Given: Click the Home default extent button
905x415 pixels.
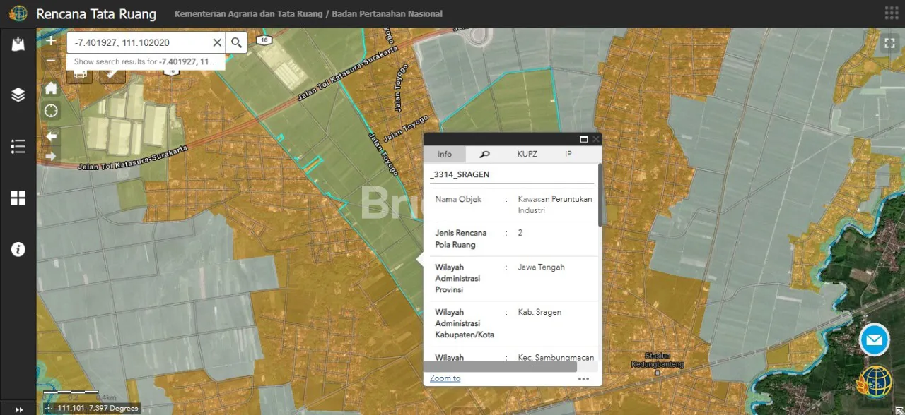Looking at the screenshot, I should tap(51, 88).
